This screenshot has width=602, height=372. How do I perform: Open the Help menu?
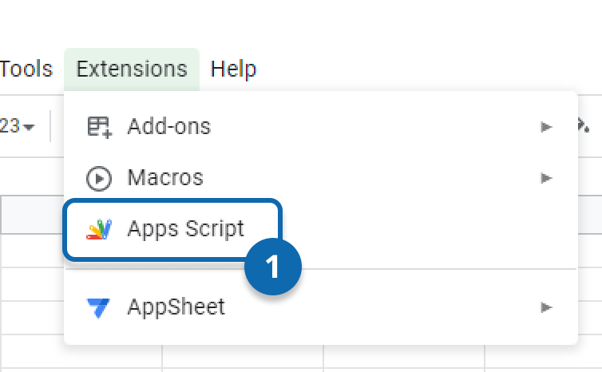point(233,69)
